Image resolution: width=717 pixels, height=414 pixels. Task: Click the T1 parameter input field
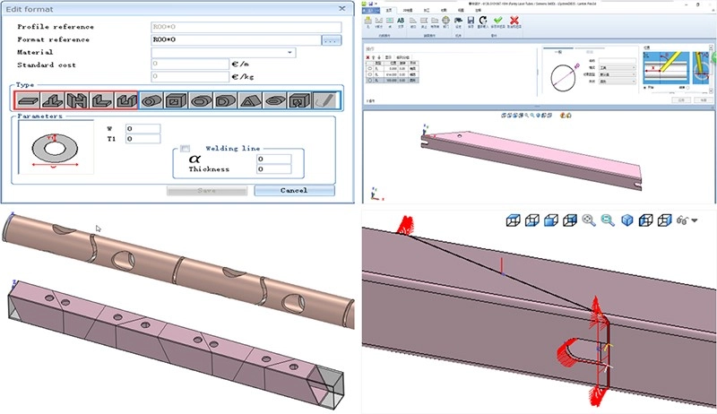tap(143, 140)
